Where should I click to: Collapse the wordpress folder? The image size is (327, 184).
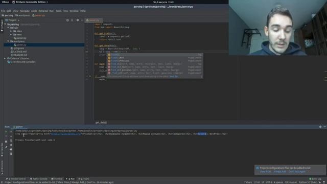pyautogui.click(x=8, y=41)
